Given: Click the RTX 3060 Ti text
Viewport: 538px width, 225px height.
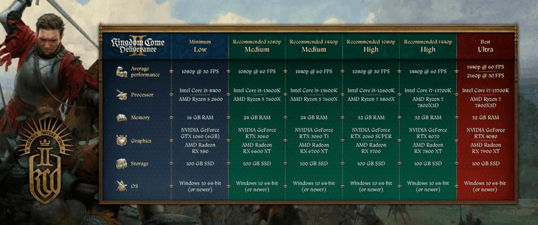Looking at the screenshot, I should coord(314,136).
